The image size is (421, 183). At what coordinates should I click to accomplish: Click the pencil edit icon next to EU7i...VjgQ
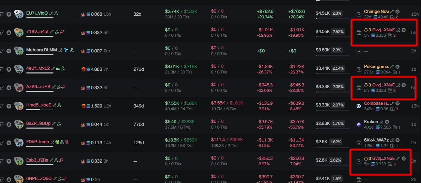pyautogui.click(x=51, y=13)
